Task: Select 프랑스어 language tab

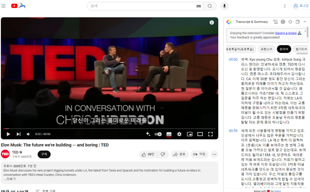Action: 266,49
